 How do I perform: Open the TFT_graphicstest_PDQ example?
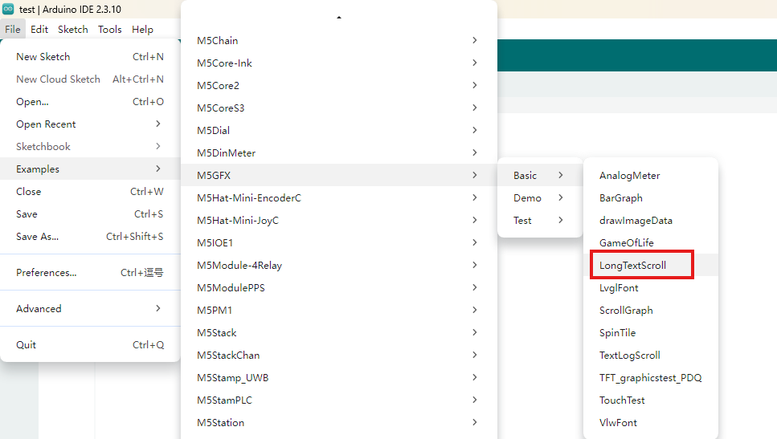tap(651, 378)
